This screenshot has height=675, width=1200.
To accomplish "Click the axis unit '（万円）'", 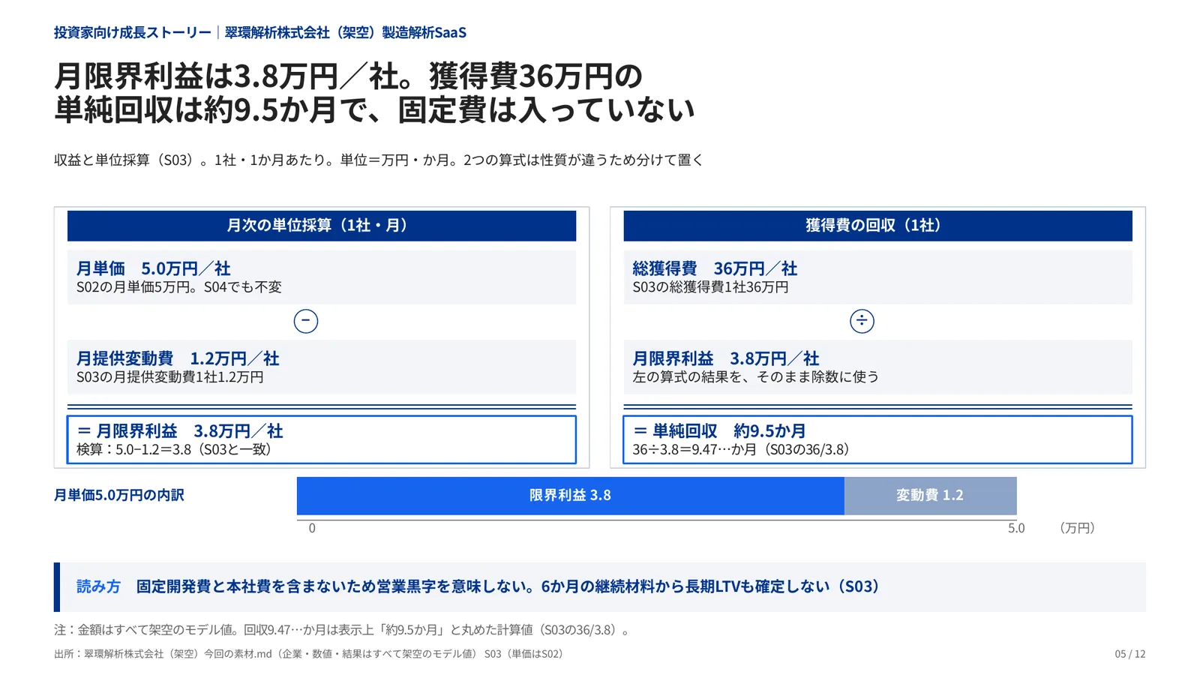I will (1077, 528).
